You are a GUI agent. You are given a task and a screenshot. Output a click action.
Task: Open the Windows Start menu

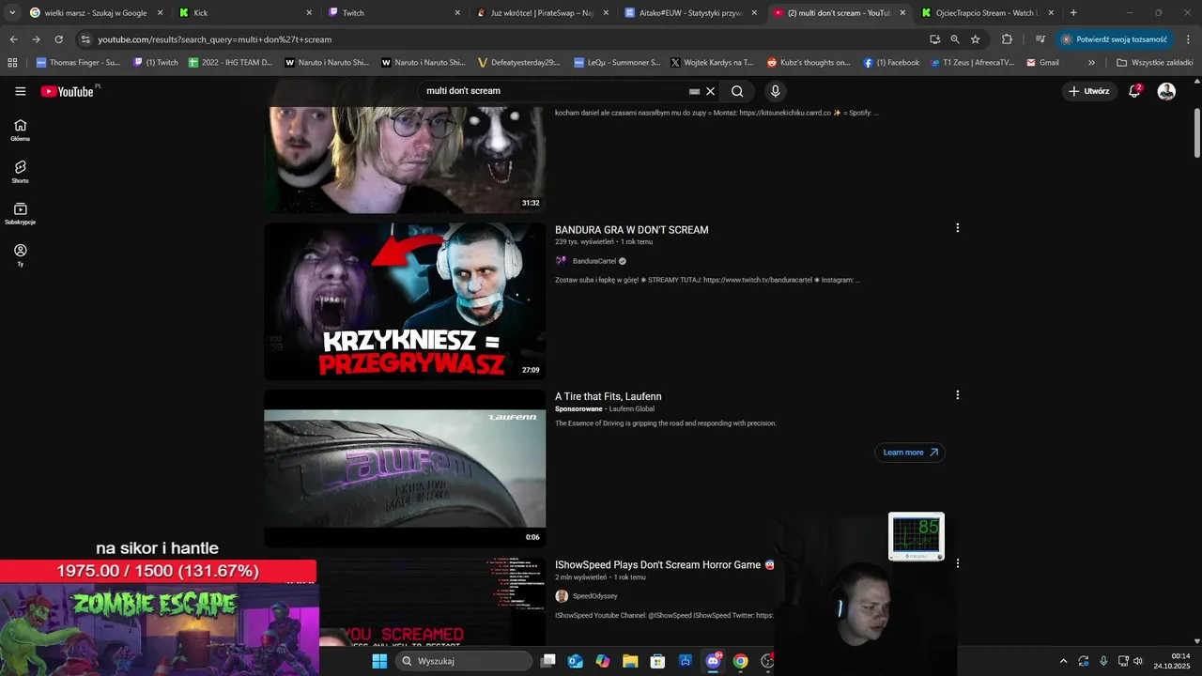(x=379, y=661)
